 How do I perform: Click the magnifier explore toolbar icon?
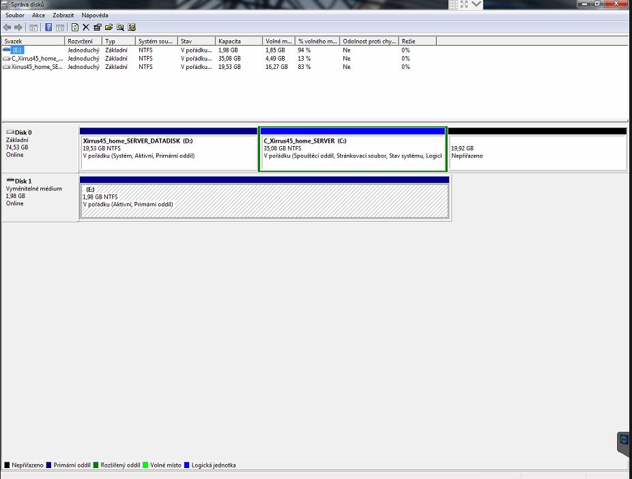point(120,27)
